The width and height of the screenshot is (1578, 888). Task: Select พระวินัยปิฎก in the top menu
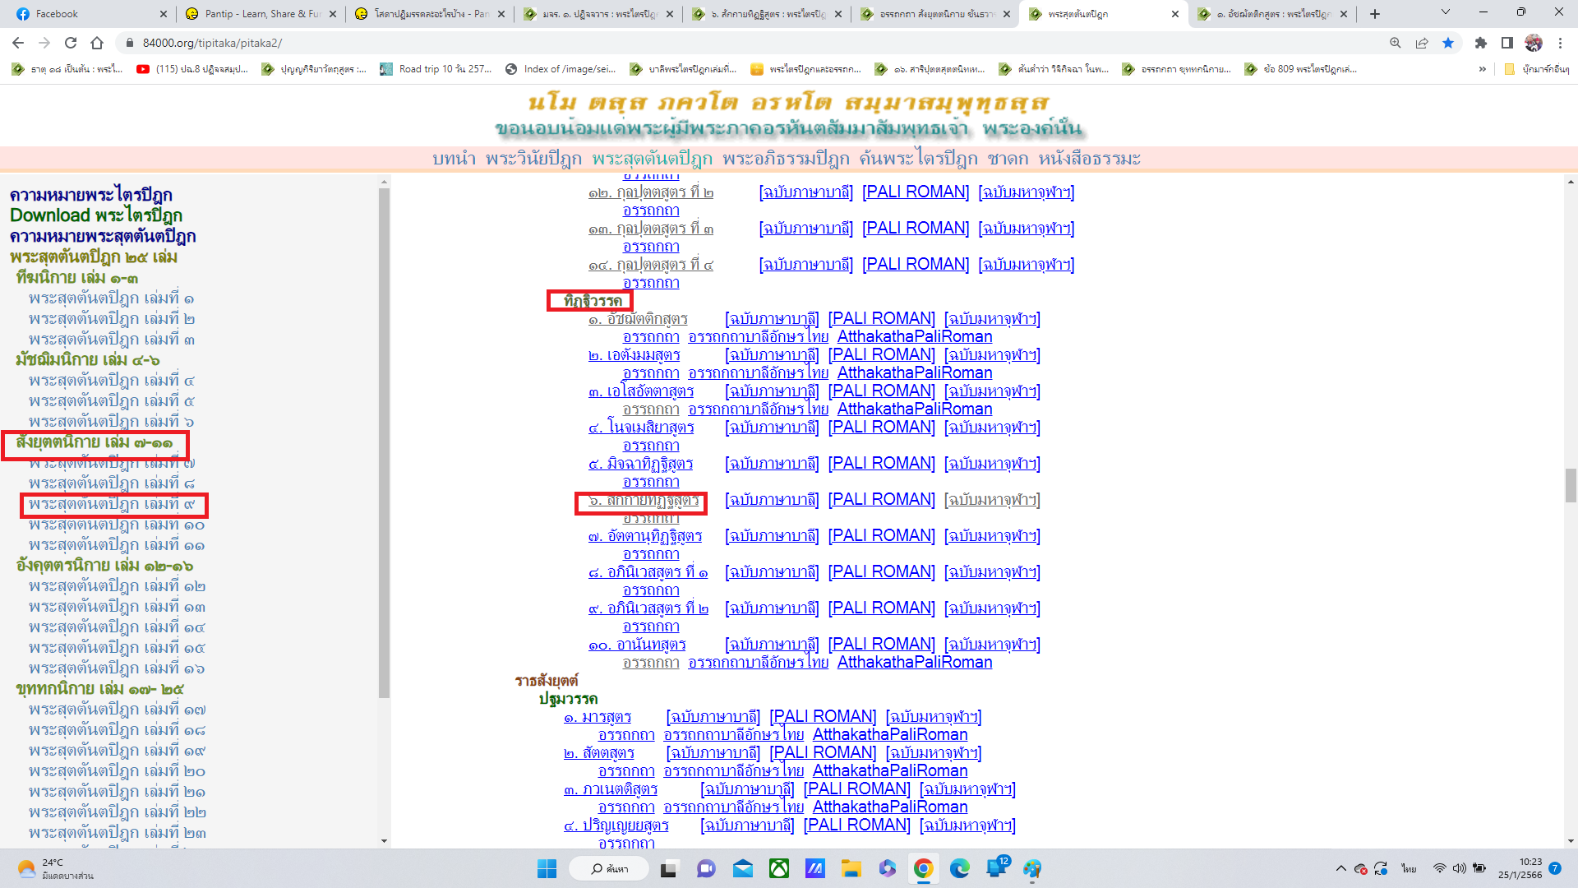click(533, 159)
